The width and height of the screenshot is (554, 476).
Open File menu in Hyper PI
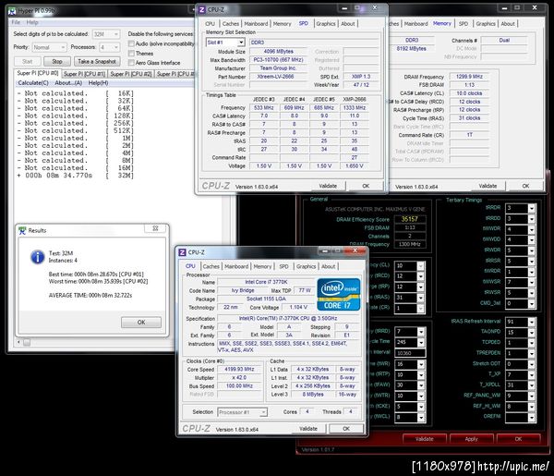click(16, 22)
